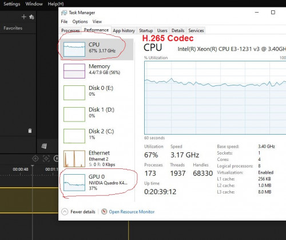Image resolution: width=286 pixels, height=240 pixels.
Task: Click the 3.40 GHz base speed value
Action: point(267,147)
